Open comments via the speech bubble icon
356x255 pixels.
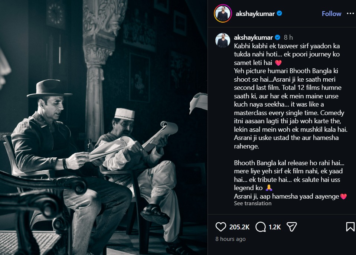pyautogui.click(x=261, y=227)
